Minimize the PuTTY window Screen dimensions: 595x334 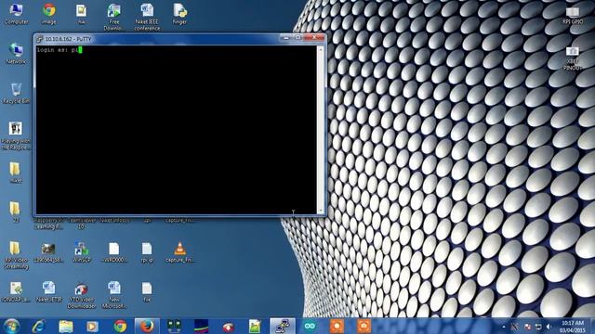click(285, 37)
